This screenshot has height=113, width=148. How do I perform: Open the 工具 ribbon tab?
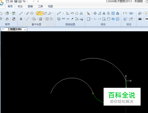(40, 7)
